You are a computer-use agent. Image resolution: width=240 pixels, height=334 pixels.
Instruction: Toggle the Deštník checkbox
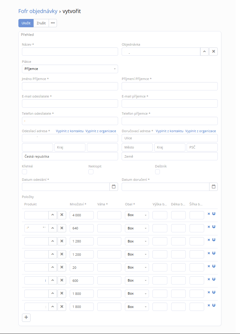coord(158,172)
